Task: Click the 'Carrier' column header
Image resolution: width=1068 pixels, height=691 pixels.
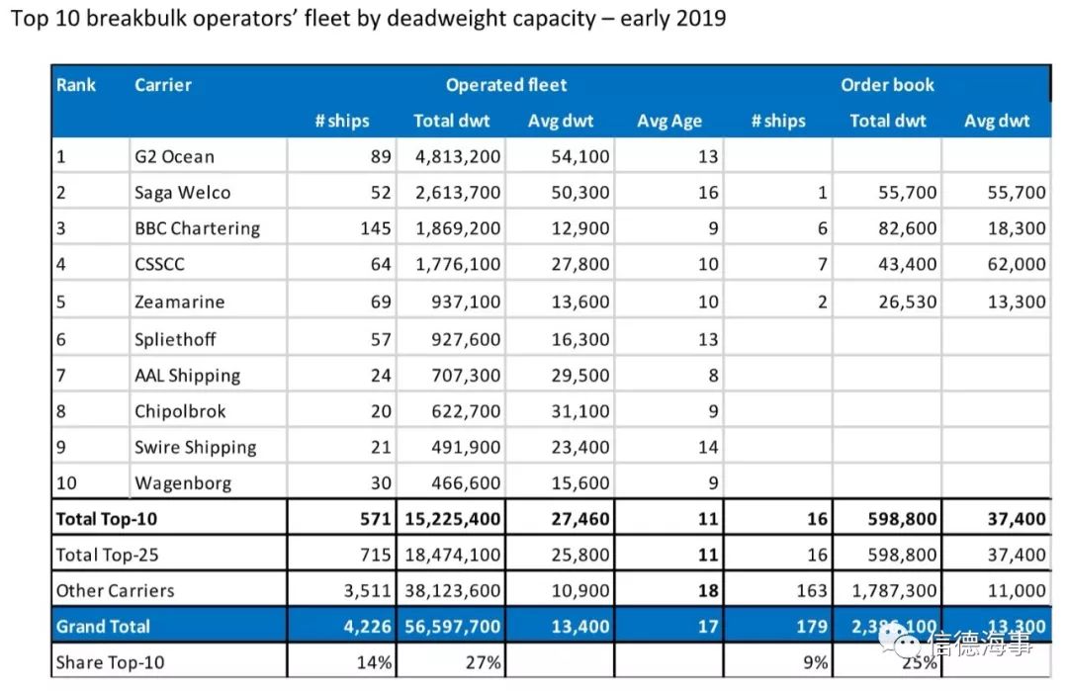Action: click(x=163, y=85)
